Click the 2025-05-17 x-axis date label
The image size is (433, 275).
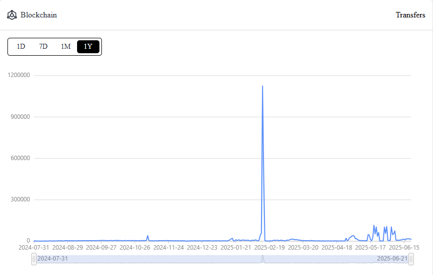[370, 247]
